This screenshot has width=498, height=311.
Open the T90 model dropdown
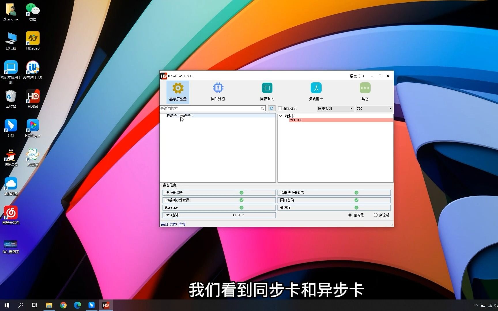coord(374,109)
